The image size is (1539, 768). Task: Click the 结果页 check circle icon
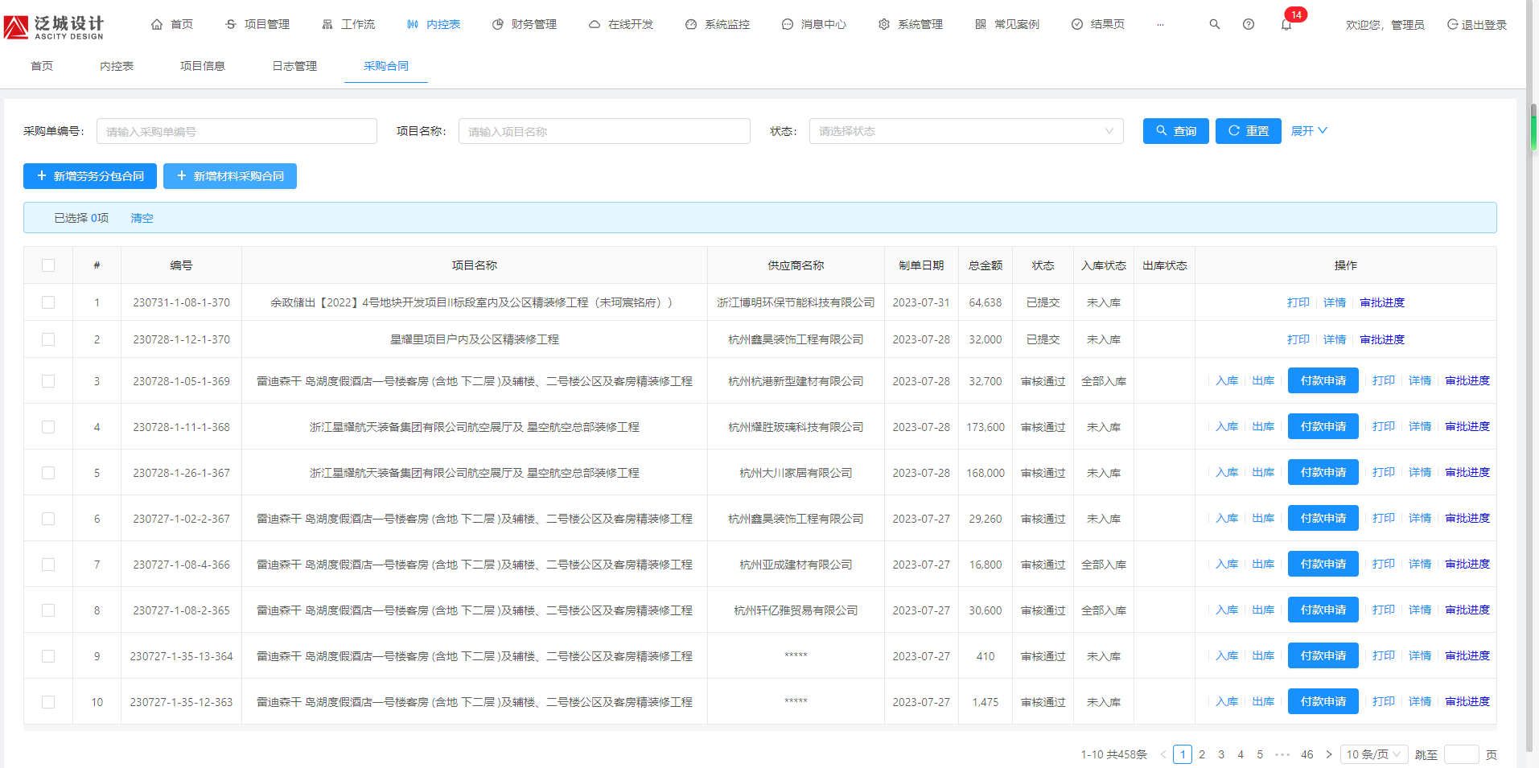click(x=1077, y=24)
